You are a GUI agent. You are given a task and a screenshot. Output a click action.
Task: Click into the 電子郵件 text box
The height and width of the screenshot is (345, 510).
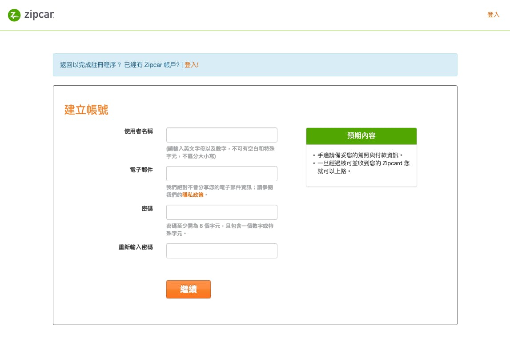pyautogui.click(x=221, y=174)
